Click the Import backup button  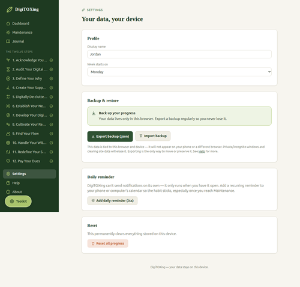(153, 136)
